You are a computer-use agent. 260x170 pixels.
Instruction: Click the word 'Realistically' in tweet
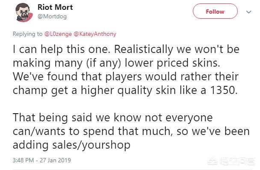[x=144, y=50]
